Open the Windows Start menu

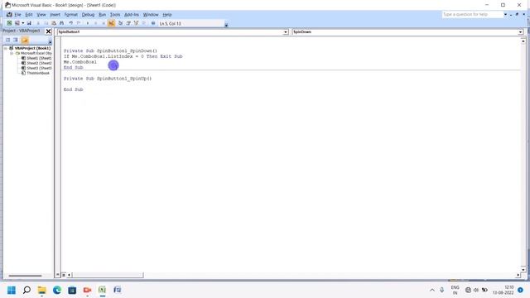(12, 290)
